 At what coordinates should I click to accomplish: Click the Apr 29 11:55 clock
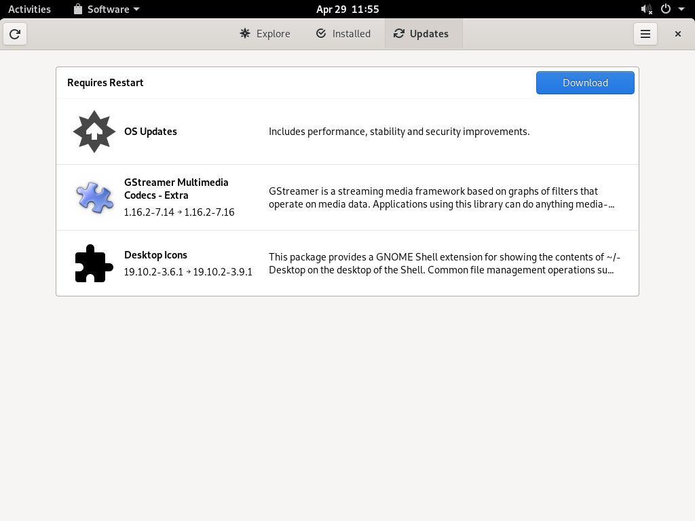point(347,9)
